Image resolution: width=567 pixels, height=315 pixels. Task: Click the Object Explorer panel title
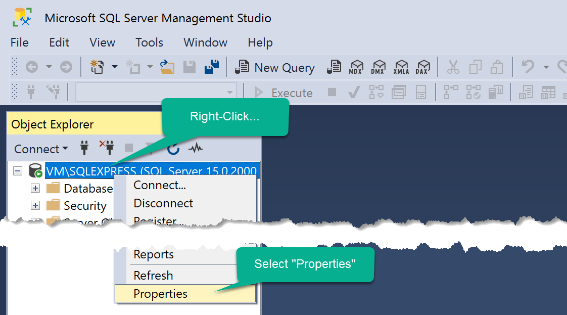click(53, 124)
